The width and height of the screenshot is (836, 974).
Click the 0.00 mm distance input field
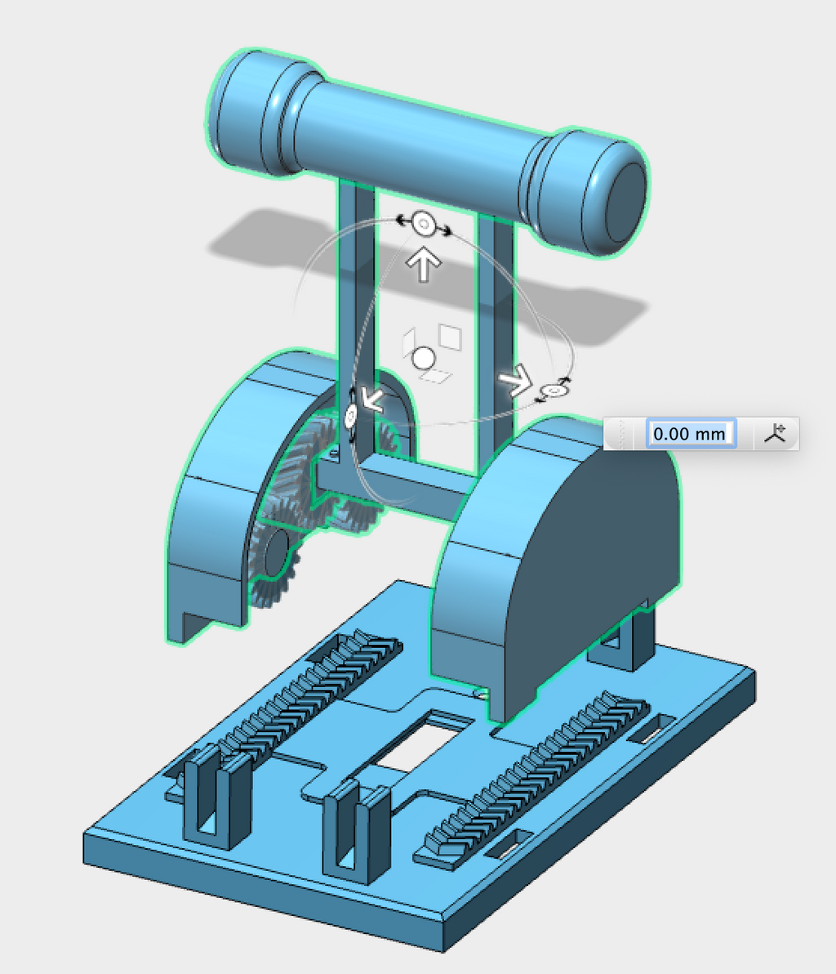(x=691, y=433)
